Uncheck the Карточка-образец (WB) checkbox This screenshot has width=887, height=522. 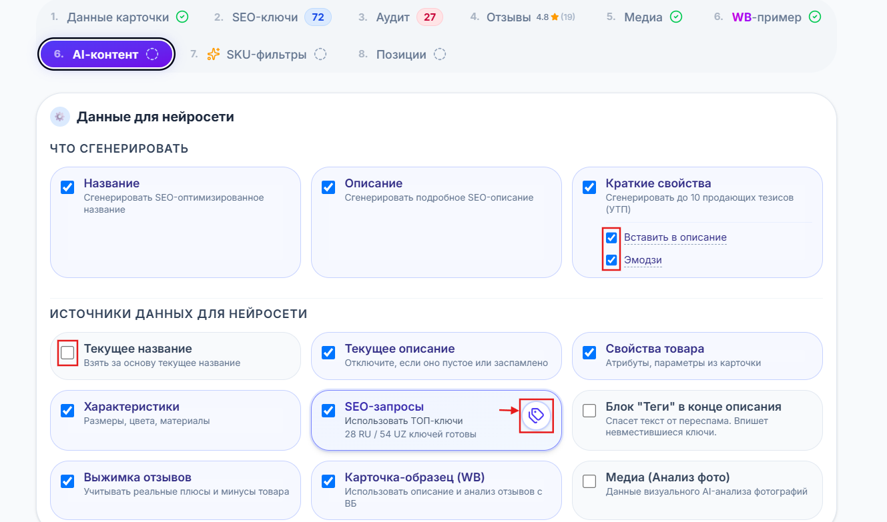(x=328, y=481)
